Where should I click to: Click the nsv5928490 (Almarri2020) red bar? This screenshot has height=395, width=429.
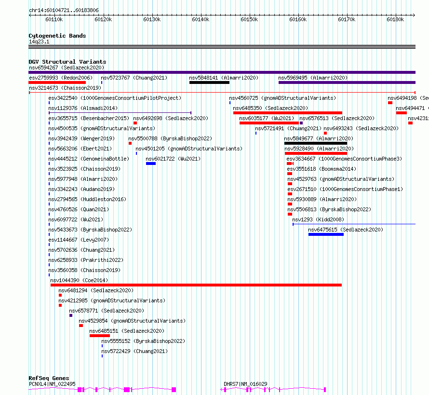(316, 153)
